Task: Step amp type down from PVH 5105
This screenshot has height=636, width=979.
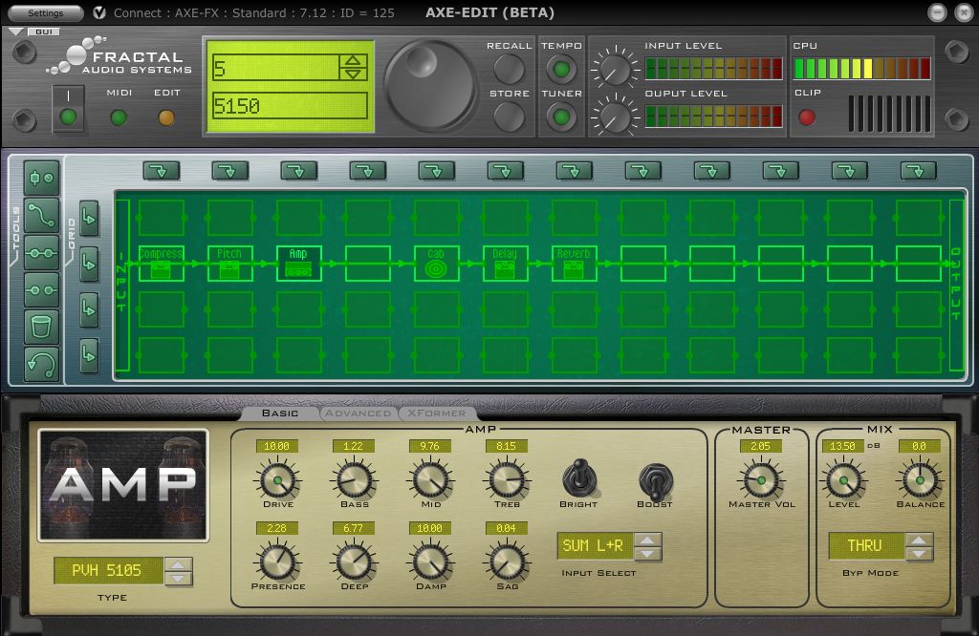Action: [178, 578]
